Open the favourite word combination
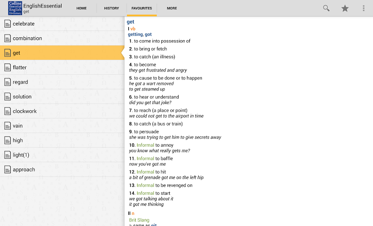Screen dimensions: 373x226 62,38
